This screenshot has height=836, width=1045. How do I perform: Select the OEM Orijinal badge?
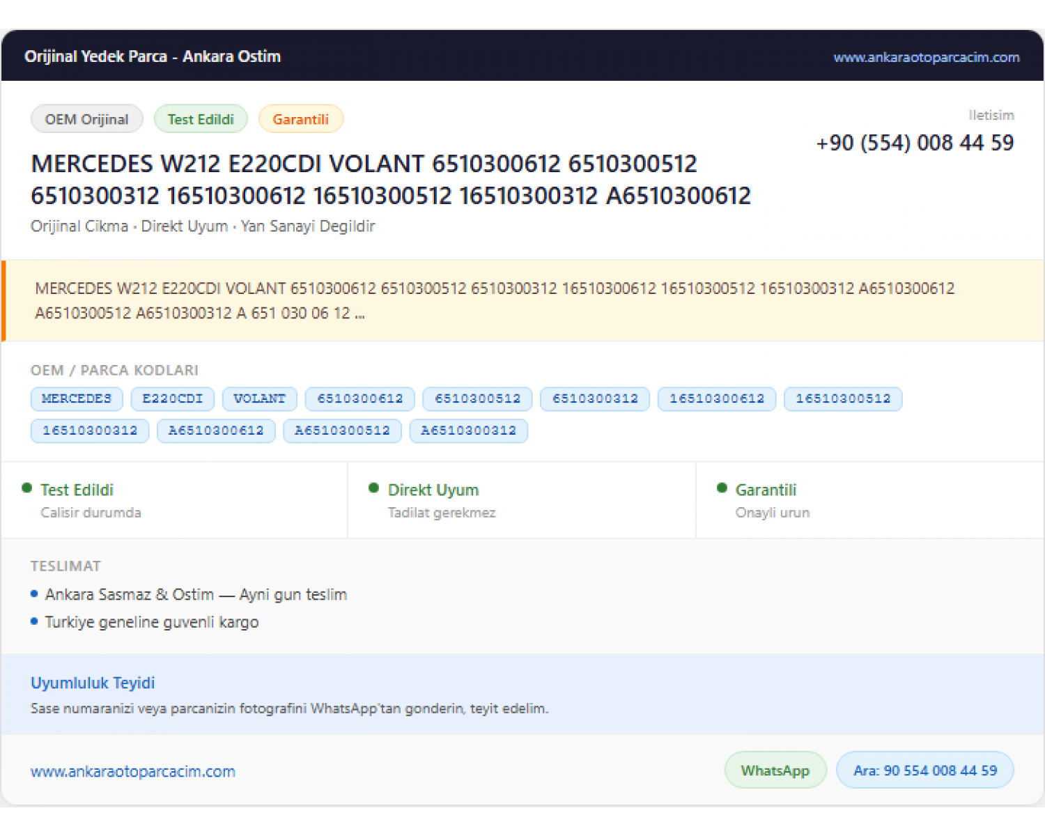point(87,119)
